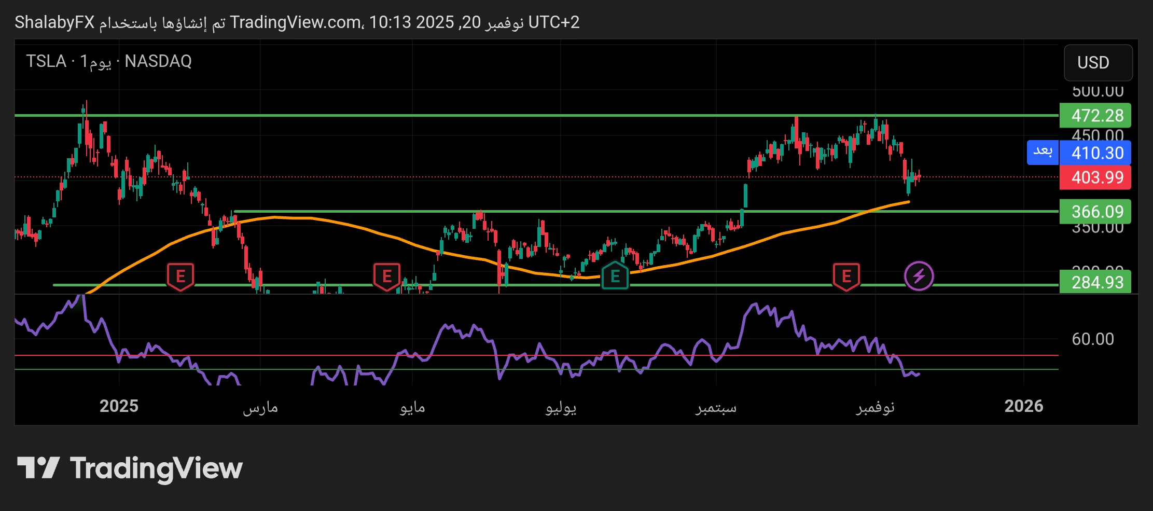1153x511 pixels.
Task: Click the purple lightning bolt event icon
Action: [x=919, y=276]
